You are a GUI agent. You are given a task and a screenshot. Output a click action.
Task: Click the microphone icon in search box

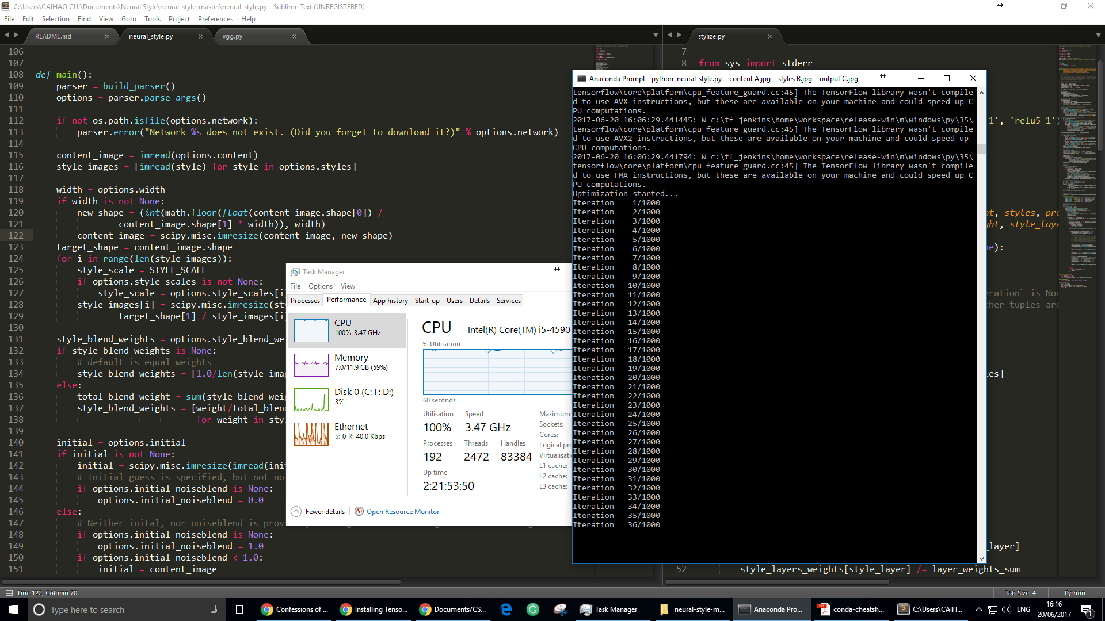pyautogui.click(x=214, y=609)
